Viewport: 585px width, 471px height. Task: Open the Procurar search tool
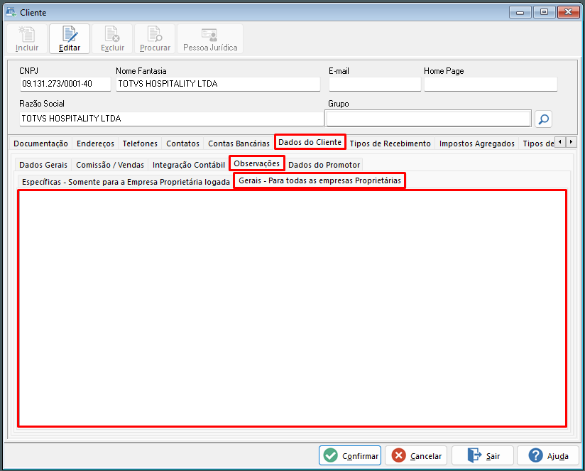pyautogui.click(x=155, y=39)
